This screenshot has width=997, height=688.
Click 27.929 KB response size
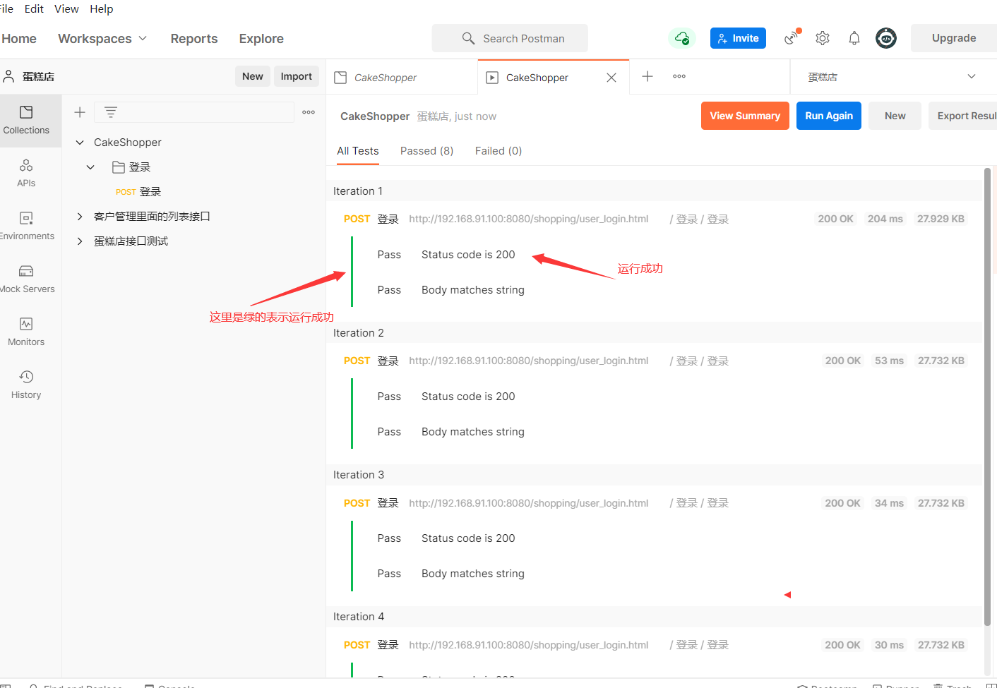tap(941, 219)
